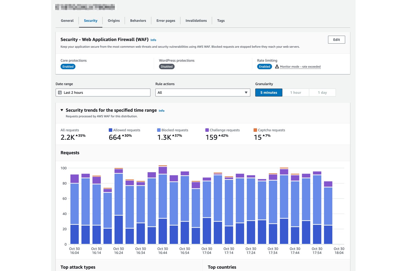The image size is (407, 271).
Task: Open the General tab
Action: point(67,21)
